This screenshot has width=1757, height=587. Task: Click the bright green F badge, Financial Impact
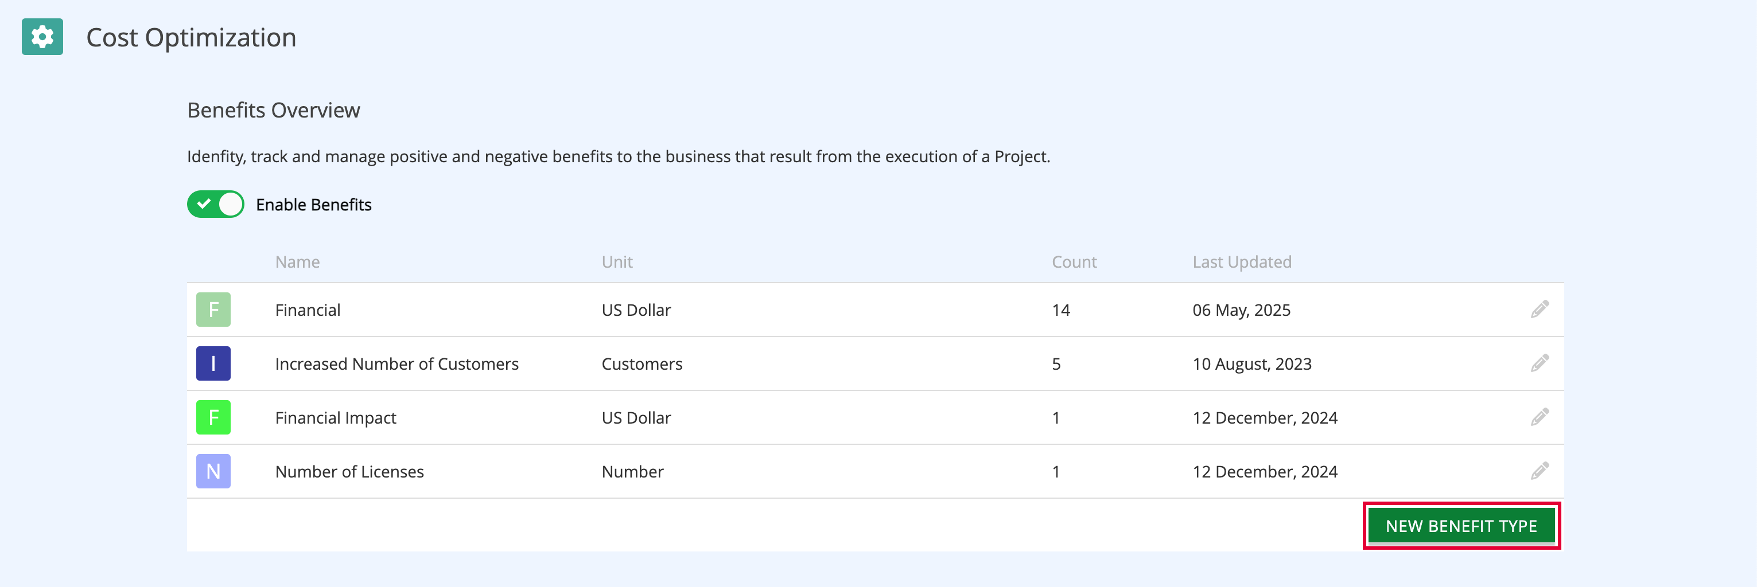pyautogui.click(x=213, y=417)
